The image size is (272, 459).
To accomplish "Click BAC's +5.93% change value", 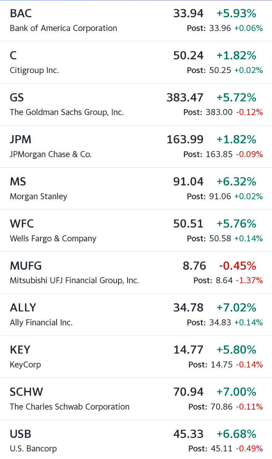I will pyautogui.click(x=236, y=14).
